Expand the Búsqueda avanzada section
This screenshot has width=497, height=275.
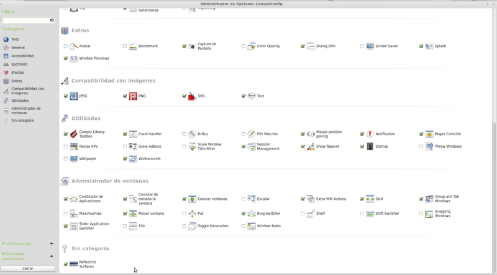52,256
